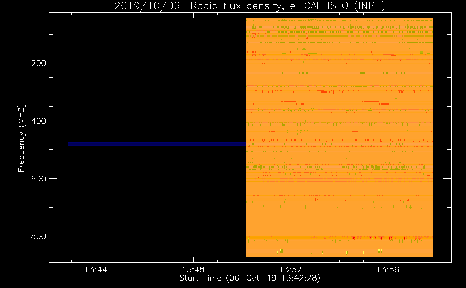This screenshot has width=466, height=288.
Task: Click the 13:52 time tick label
Action: 291,270
